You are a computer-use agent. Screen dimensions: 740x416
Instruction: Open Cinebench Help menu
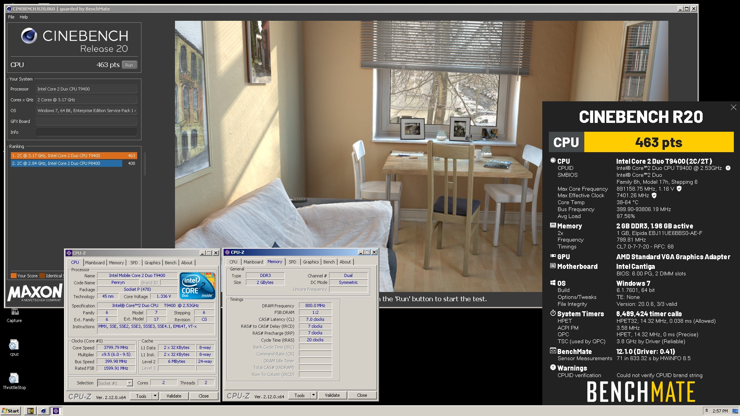click(x=24, y=17)
